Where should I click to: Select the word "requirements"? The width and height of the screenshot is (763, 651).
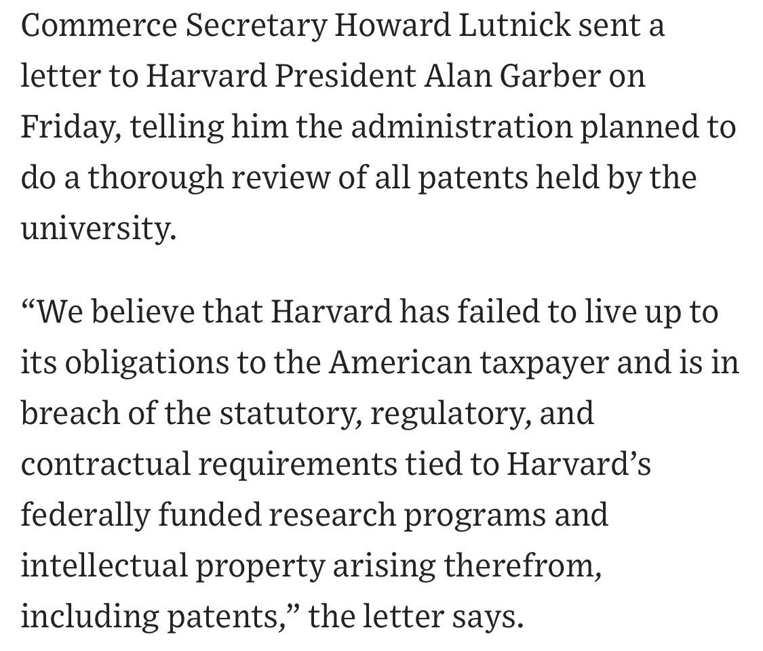[297, 464]
